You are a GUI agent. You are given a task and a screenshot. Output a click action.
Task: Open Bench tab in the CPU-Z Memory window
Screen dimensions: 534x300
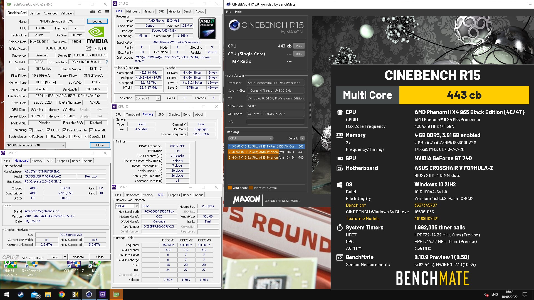point(187,114)
